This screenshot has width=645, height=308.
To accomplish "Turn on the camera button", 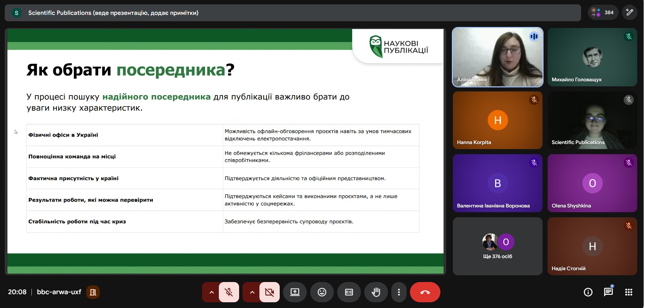I will [x=270, y=292].
